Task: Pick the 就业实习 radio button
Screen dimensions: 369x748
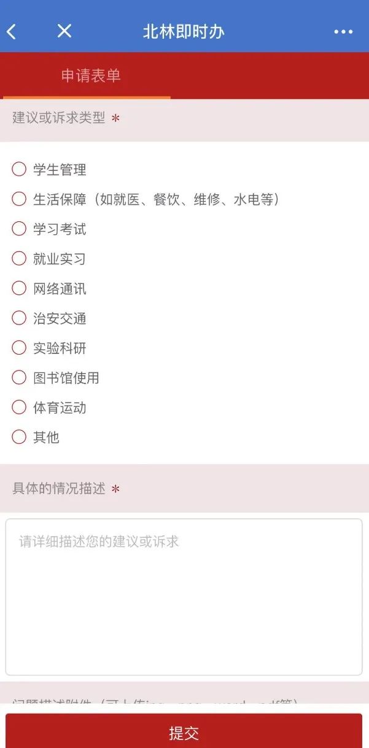Action: point(19,259)
